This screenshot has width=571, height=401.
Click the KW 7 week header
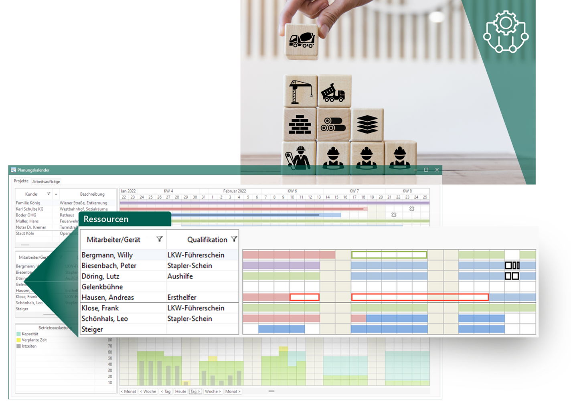coord(354,191)
